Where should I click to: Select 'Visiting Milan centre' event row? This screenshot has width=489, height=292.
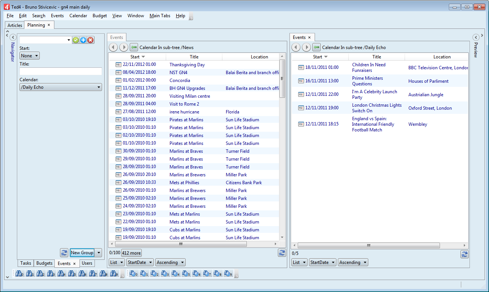click(x=194, y=96)
